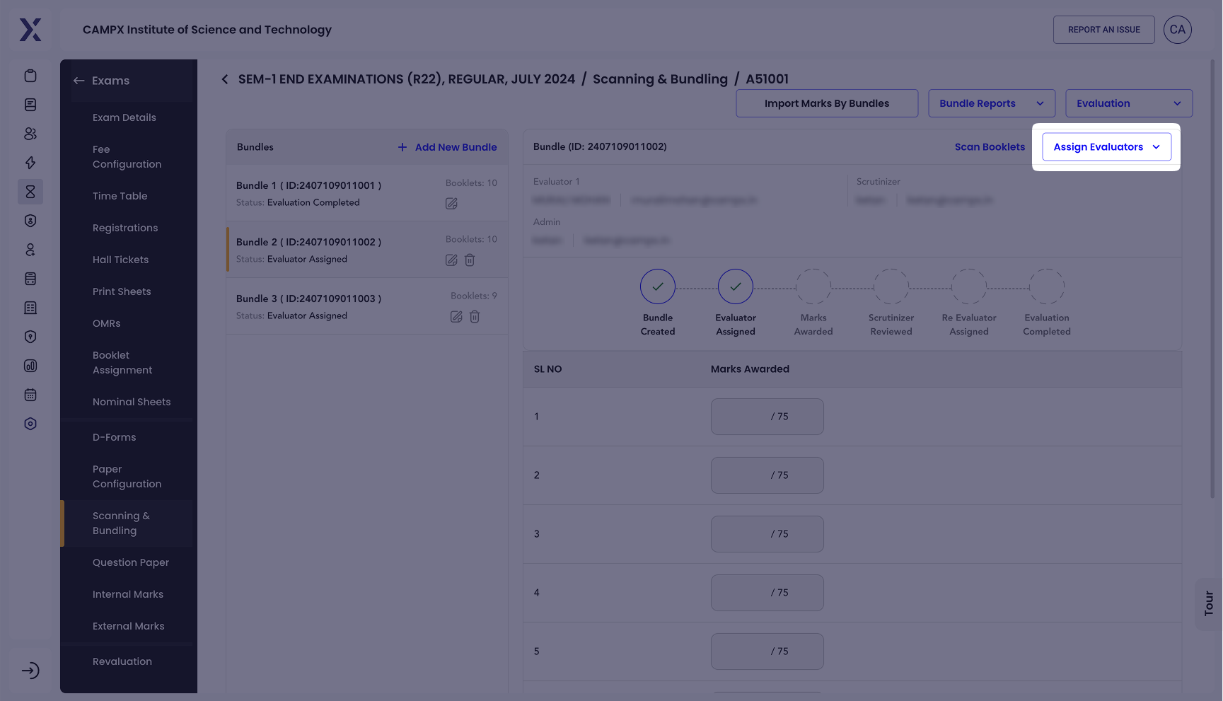The height and width of the screenshot is (701, 1223).
Task: Open Booklet Assignment in the sidebar
Action: (x=122, y=363)
